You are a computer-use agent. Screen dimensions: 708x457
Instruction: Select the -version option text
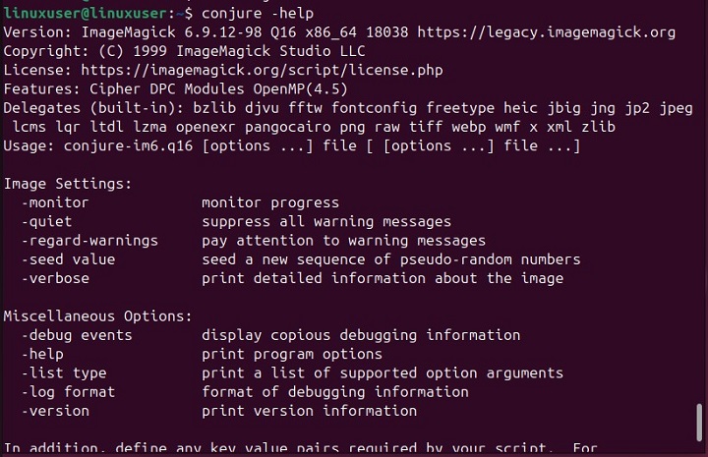[54, 411]
